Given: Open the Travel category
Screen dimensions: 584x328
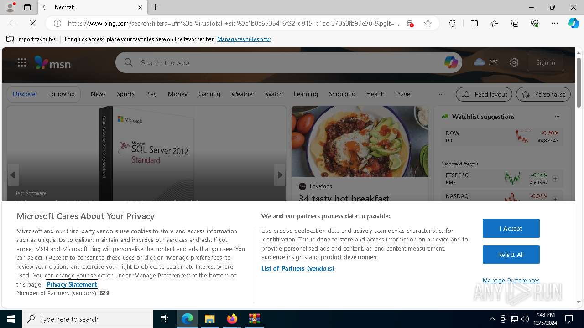Looking at the screenshot, I should point(403,94).
